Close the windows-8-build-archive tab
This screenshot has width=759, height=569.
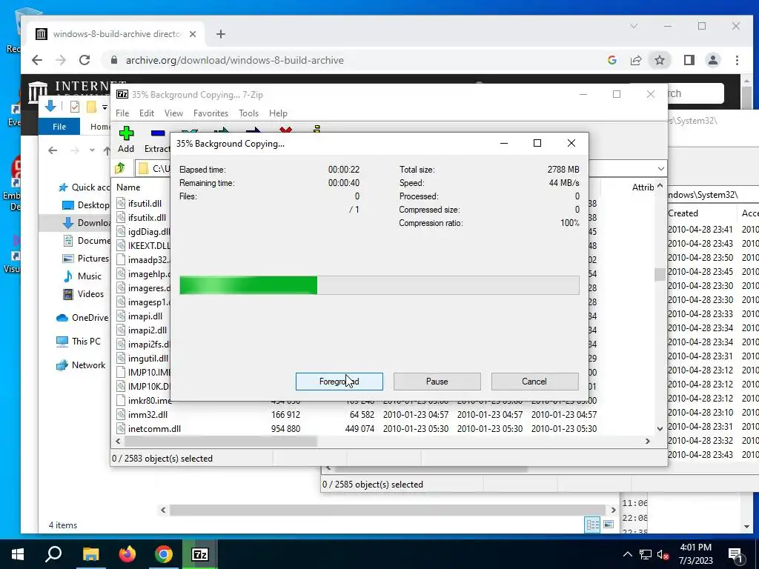193,34
